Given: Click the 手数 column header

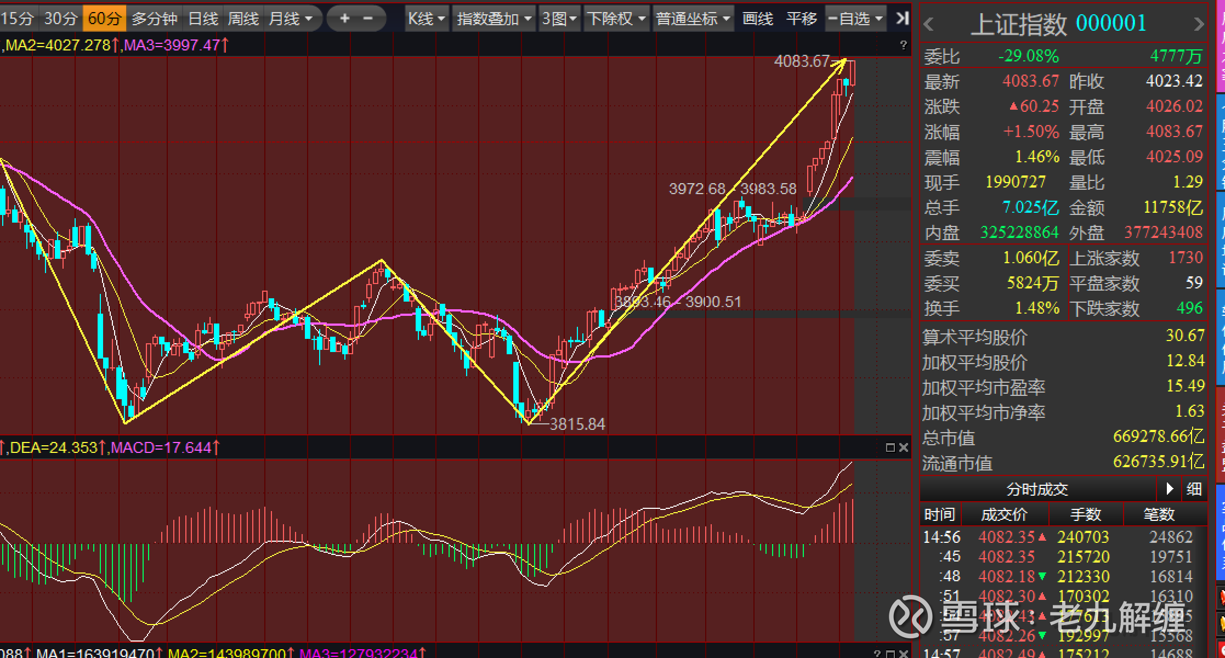Looking at the screenshot, I should point(1086,514).
